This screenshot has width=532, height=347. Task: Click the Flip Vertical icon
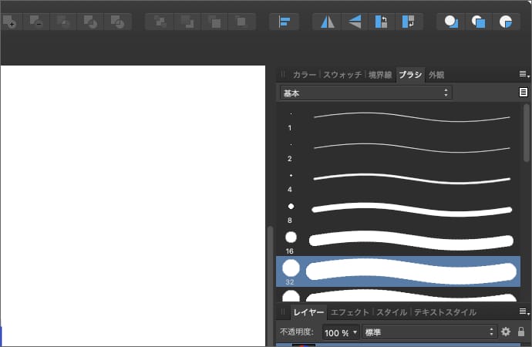354,22
